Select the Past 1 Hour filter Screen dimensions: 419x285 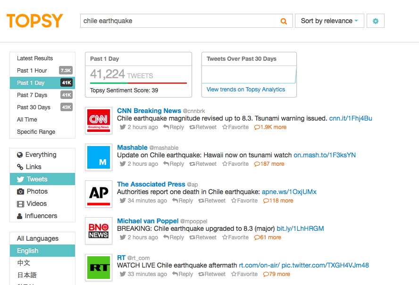click(42, 71)
